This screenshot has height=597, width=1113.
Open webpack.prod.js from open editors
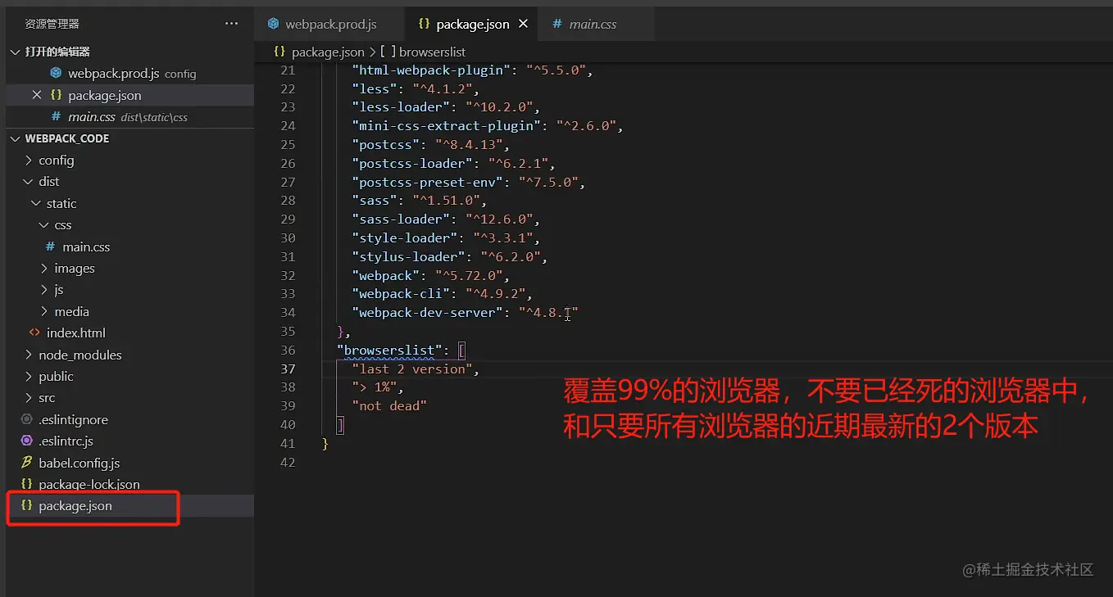click(x=129, y=73)
